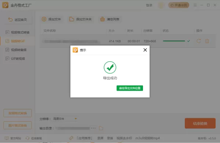Click the 分辨率 column header
Image resolution: width=220 pixels, height=143 pixels.
tap(148, 31)
